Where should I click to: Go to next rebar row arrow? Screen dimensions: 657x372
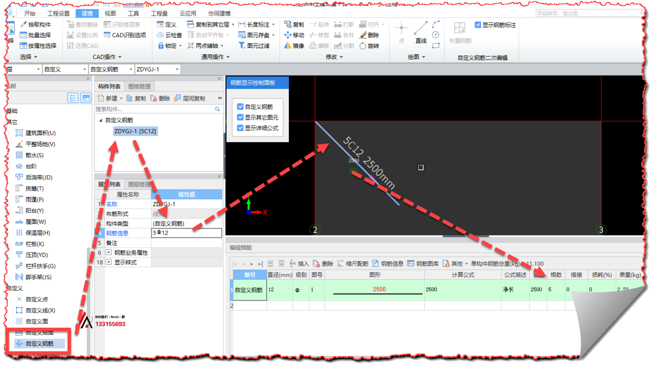point(252,264)
